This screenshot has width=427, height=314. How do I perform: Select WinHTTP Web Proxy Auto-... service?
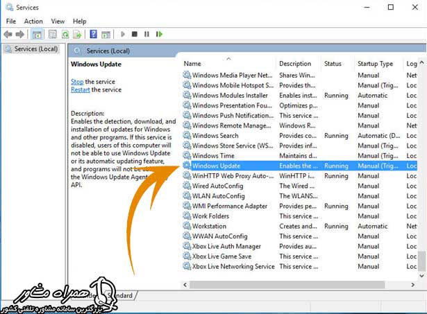click(233, 175)
